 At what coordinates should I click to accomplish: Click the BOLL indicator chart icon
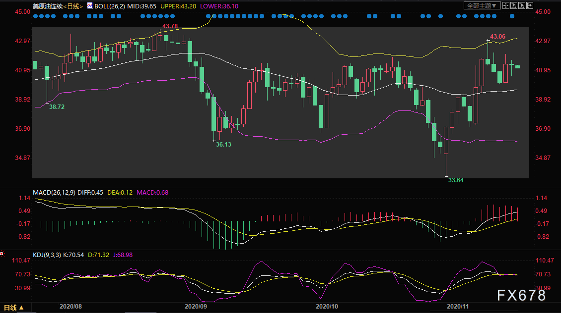point(90,6)
